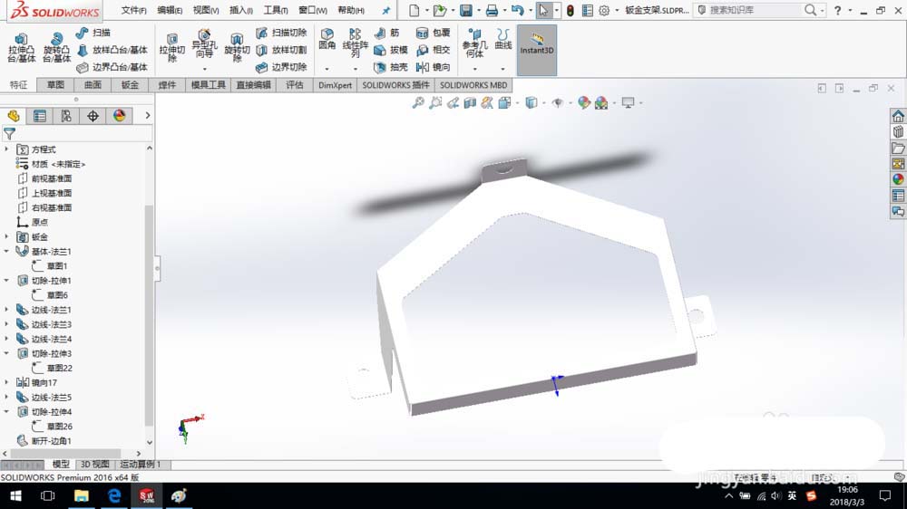Open File Explorer from the taskbar
This screenshot has height=509, width=907.
[x=81, y=495]
